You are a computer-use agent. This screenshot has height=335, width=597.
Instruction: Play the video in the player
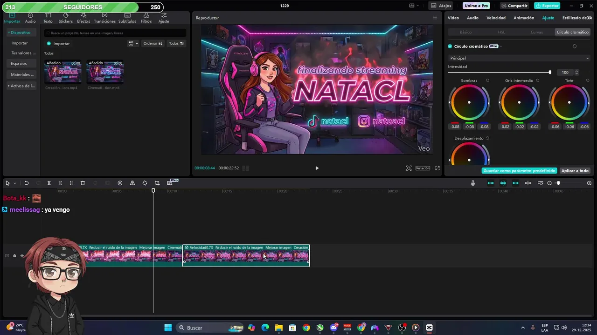[317, 168]
